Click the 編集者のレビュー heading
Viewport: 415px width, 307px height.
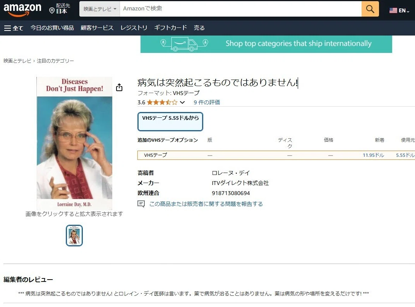pyautogui.click(x=28, y=280)
